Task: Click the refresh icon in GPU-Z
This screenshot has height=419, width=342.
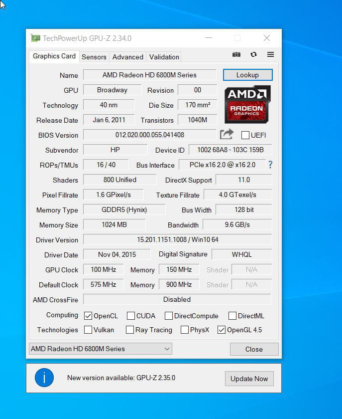Action: 253,54
